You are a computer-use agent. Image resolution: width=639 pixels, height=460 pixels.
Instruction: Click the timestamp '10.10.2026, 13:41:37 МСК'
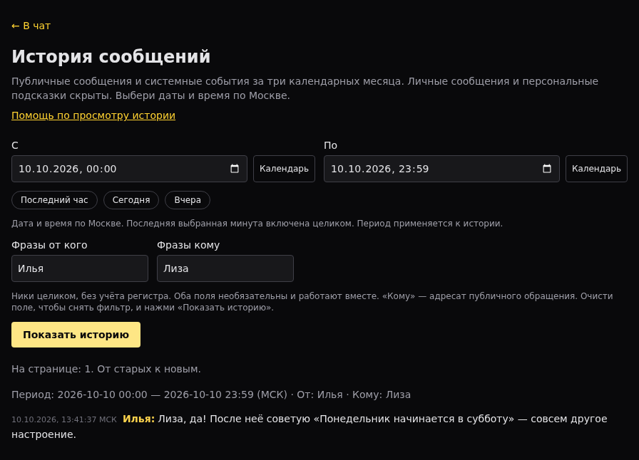point(64,419)
